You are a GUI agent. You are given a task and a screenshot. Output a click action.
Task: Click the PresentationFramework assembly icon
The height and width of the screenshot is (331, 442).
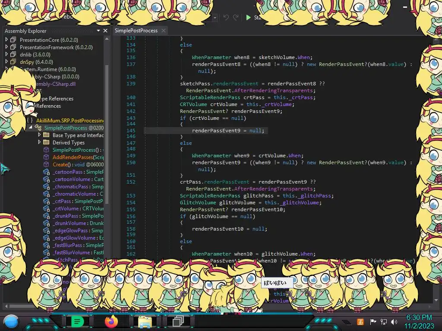(13, 47)
